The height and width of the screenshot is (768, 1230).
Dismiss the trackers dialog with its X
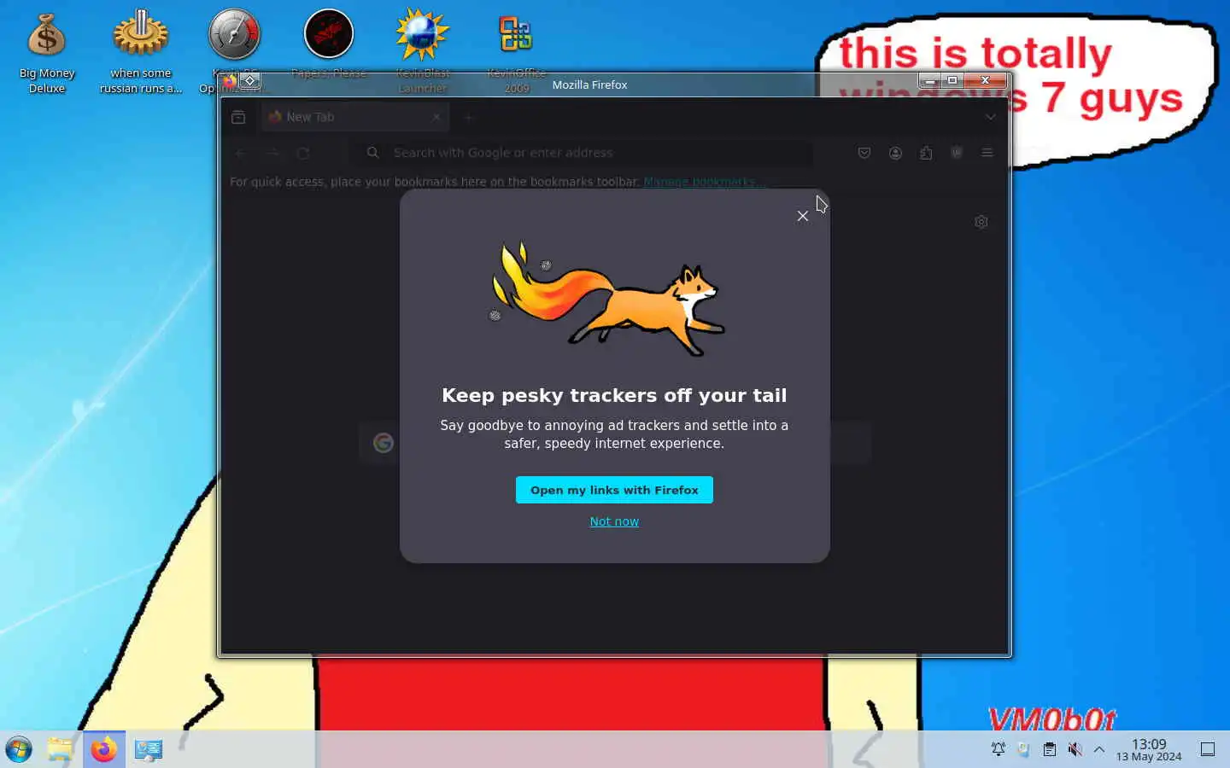pyautogui.click(x=802, y=216)
